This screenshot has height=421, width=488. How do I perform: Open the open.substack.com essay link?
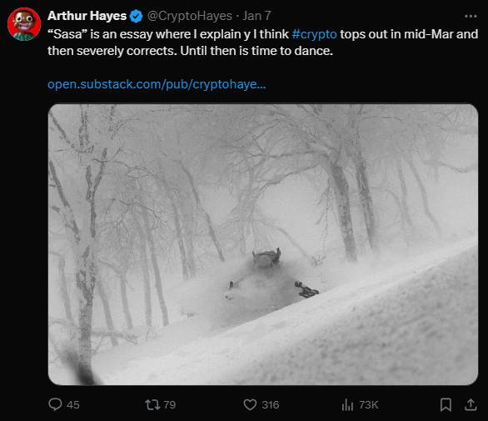[x=157, y=84]
